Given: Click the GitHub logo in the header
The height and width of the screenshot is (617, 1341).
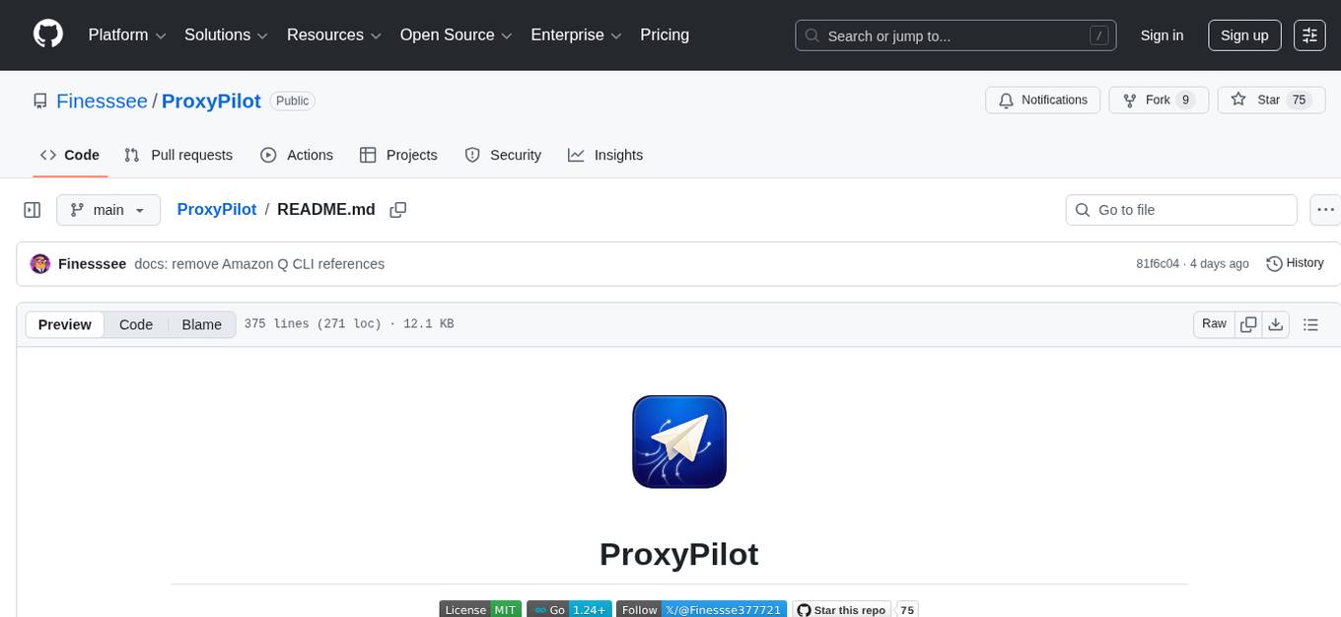Looking at the screenshot, I should tap(47, 34).
